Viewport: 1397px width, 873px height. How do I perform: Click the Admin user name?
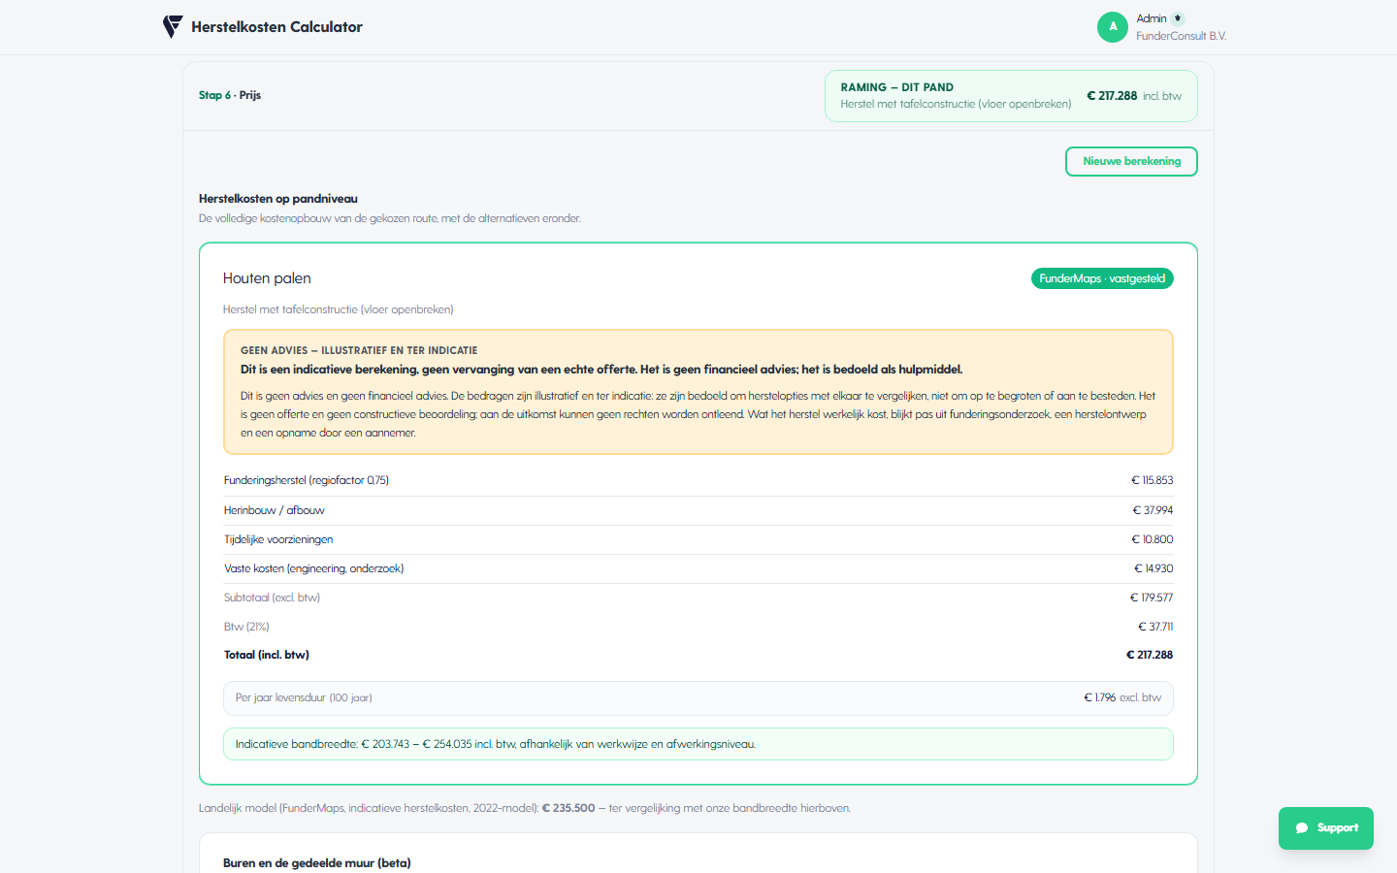[1152, 18]
